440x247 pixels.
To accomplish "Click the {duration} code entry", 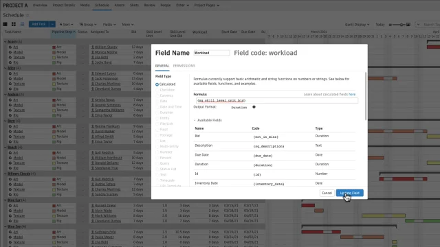I will point(263,165).
